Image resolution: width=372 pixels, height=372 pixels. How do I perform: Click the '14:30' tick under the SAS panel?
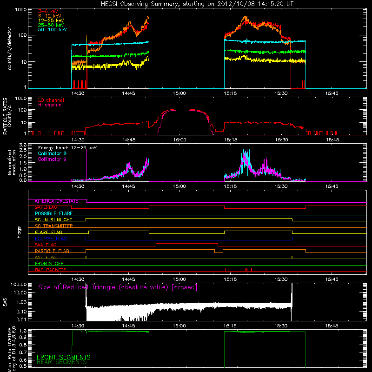pos(78,326)
